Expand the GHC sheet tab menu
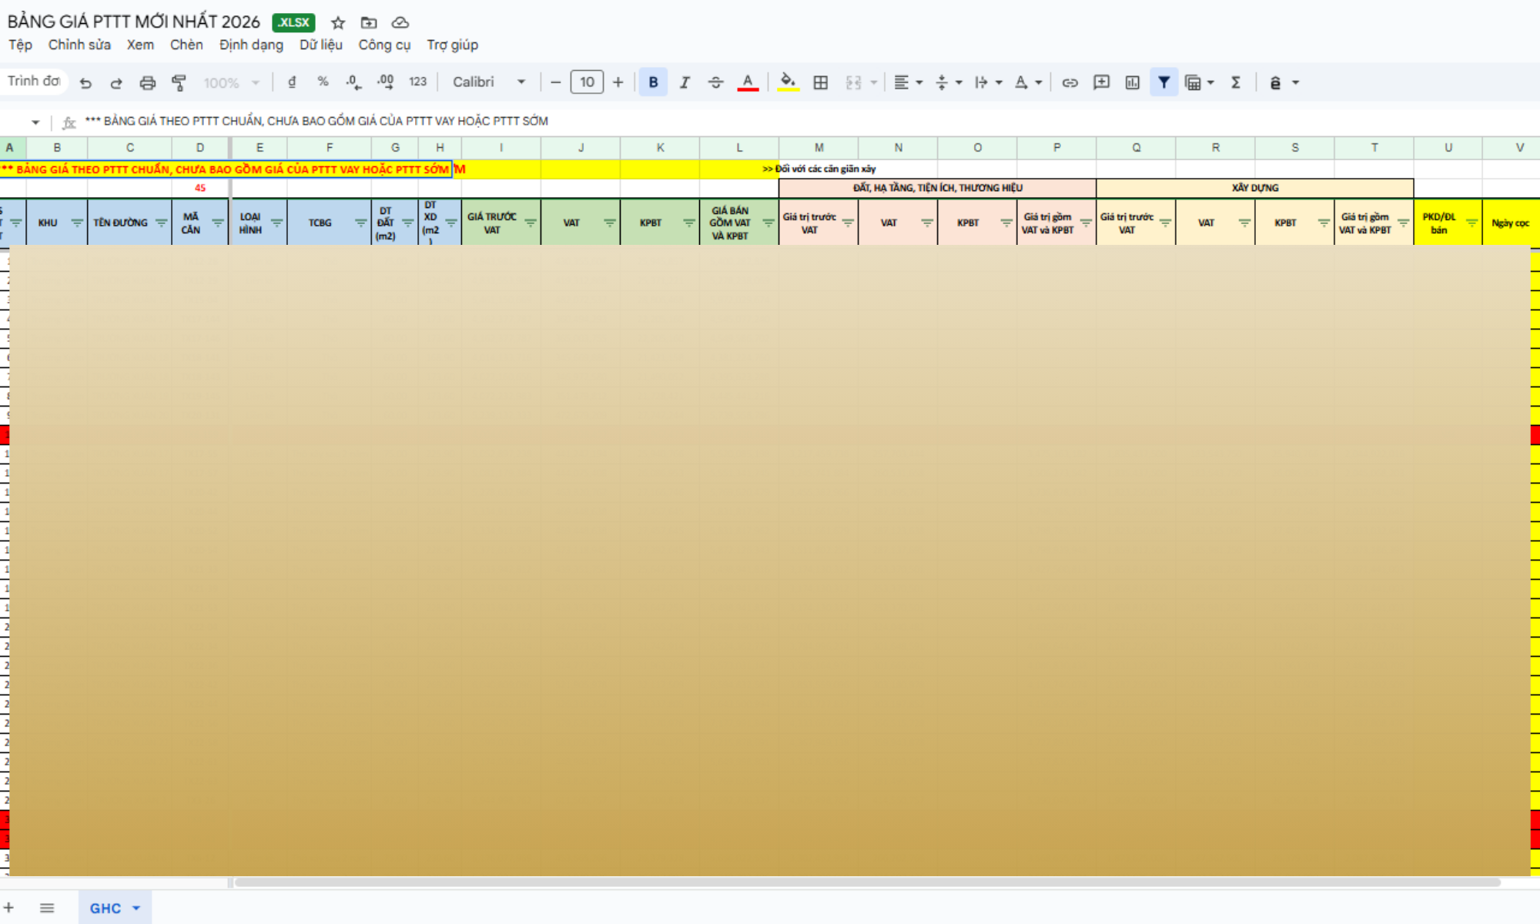 pyautogui.click(x=136, y=908)
